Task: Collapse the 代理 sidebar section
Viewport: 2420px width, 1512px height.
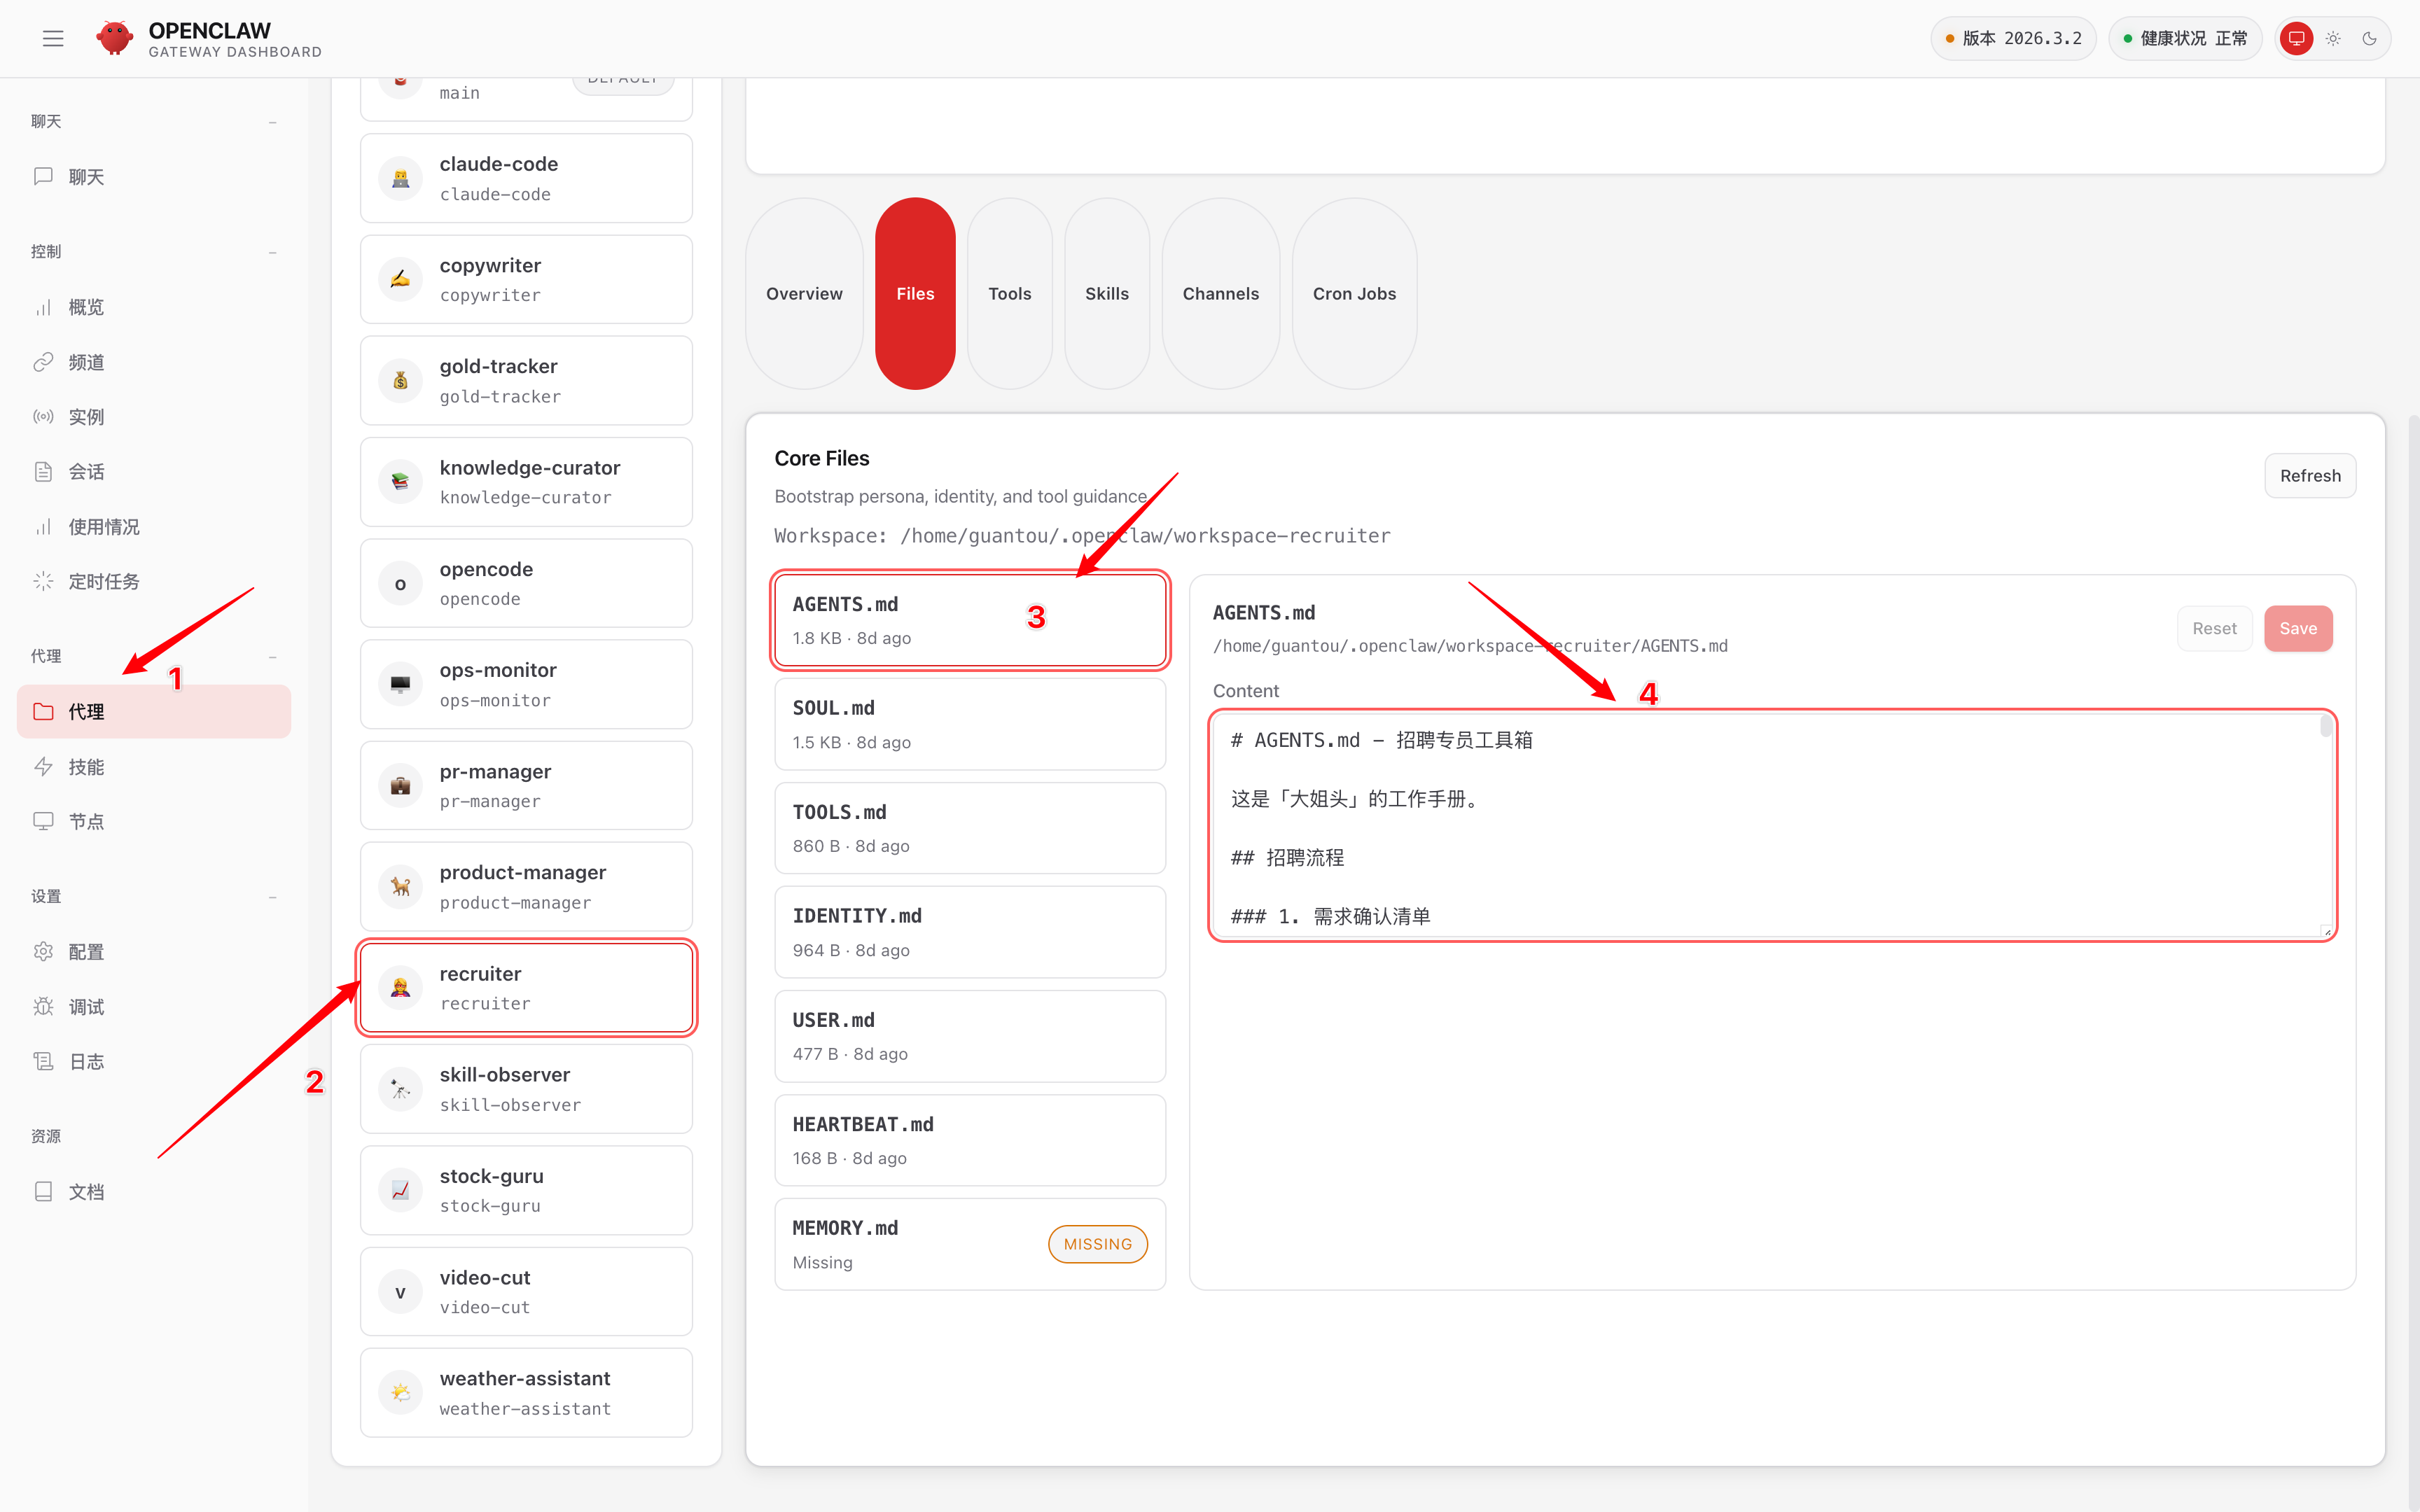Action: point(272,657)
